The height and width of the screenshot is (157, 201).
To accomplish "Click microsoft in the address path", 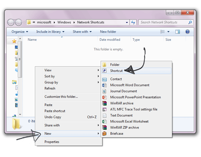I will [44, 22].
